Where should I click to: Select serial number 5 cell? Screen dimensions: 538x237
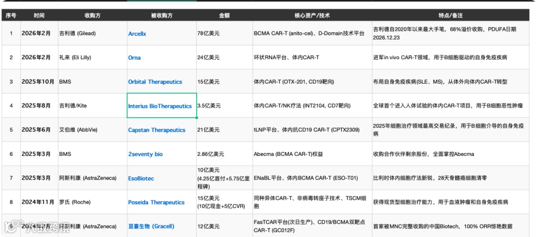[x=11, y=129]
